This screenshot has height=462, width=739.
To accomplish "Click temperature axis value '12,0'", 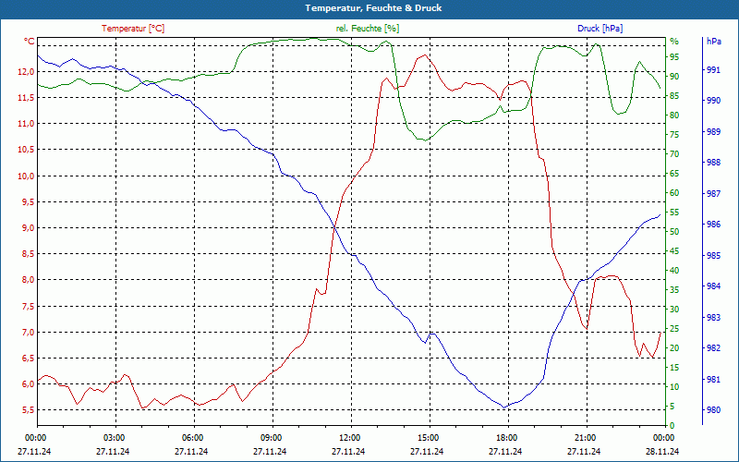I will coord(26,72).
